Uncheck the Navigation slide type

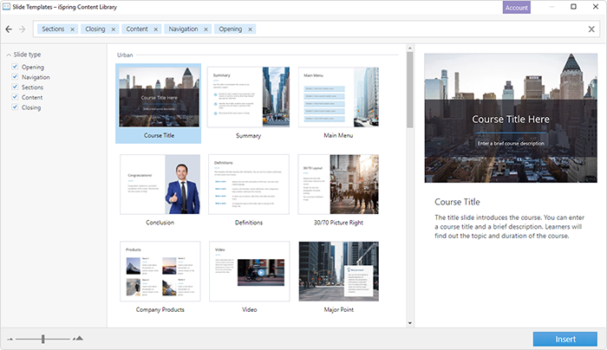coord(15,76)
